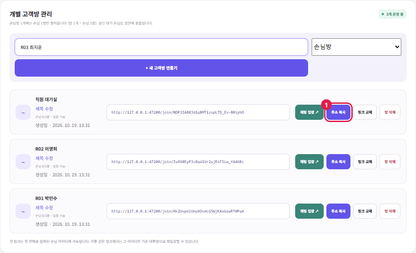This screenshot has height=253, width=416.
Task: Click the 손님 0/1명 status under R02 이영희
Action: [x=50, y=167]
